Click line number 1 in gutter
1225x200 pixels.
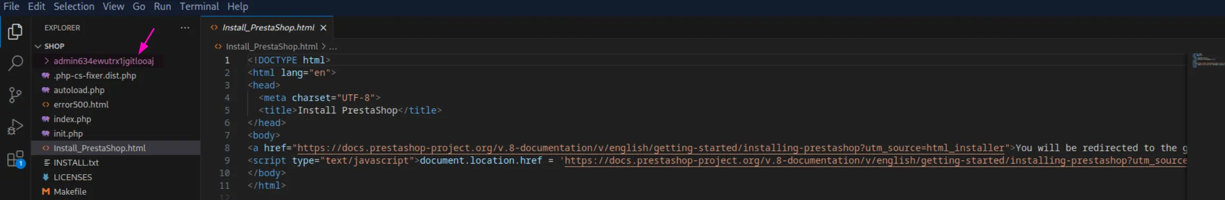click(x=227, y=60)
